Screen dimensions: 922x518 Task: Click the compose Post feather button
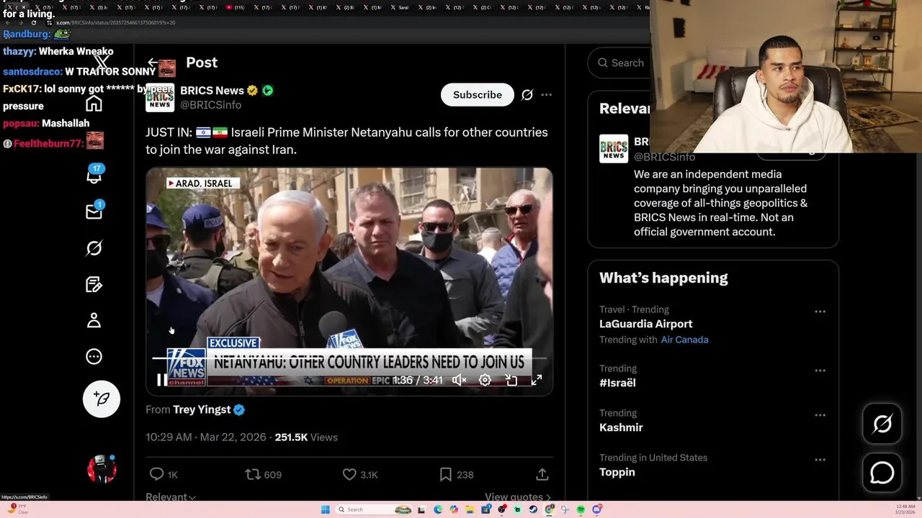coord(101,399)
